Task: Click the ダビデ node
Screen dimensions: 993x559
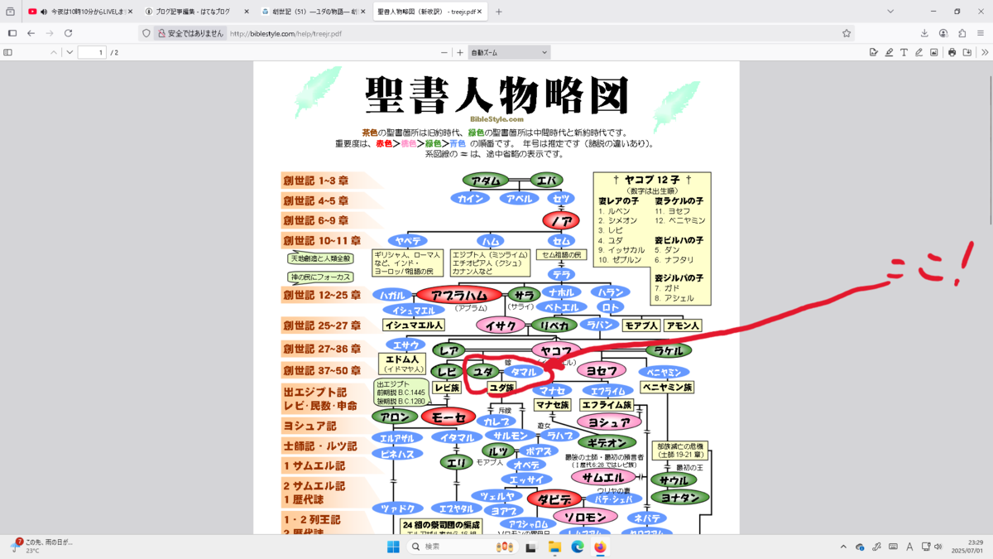Action: (554, 499)
